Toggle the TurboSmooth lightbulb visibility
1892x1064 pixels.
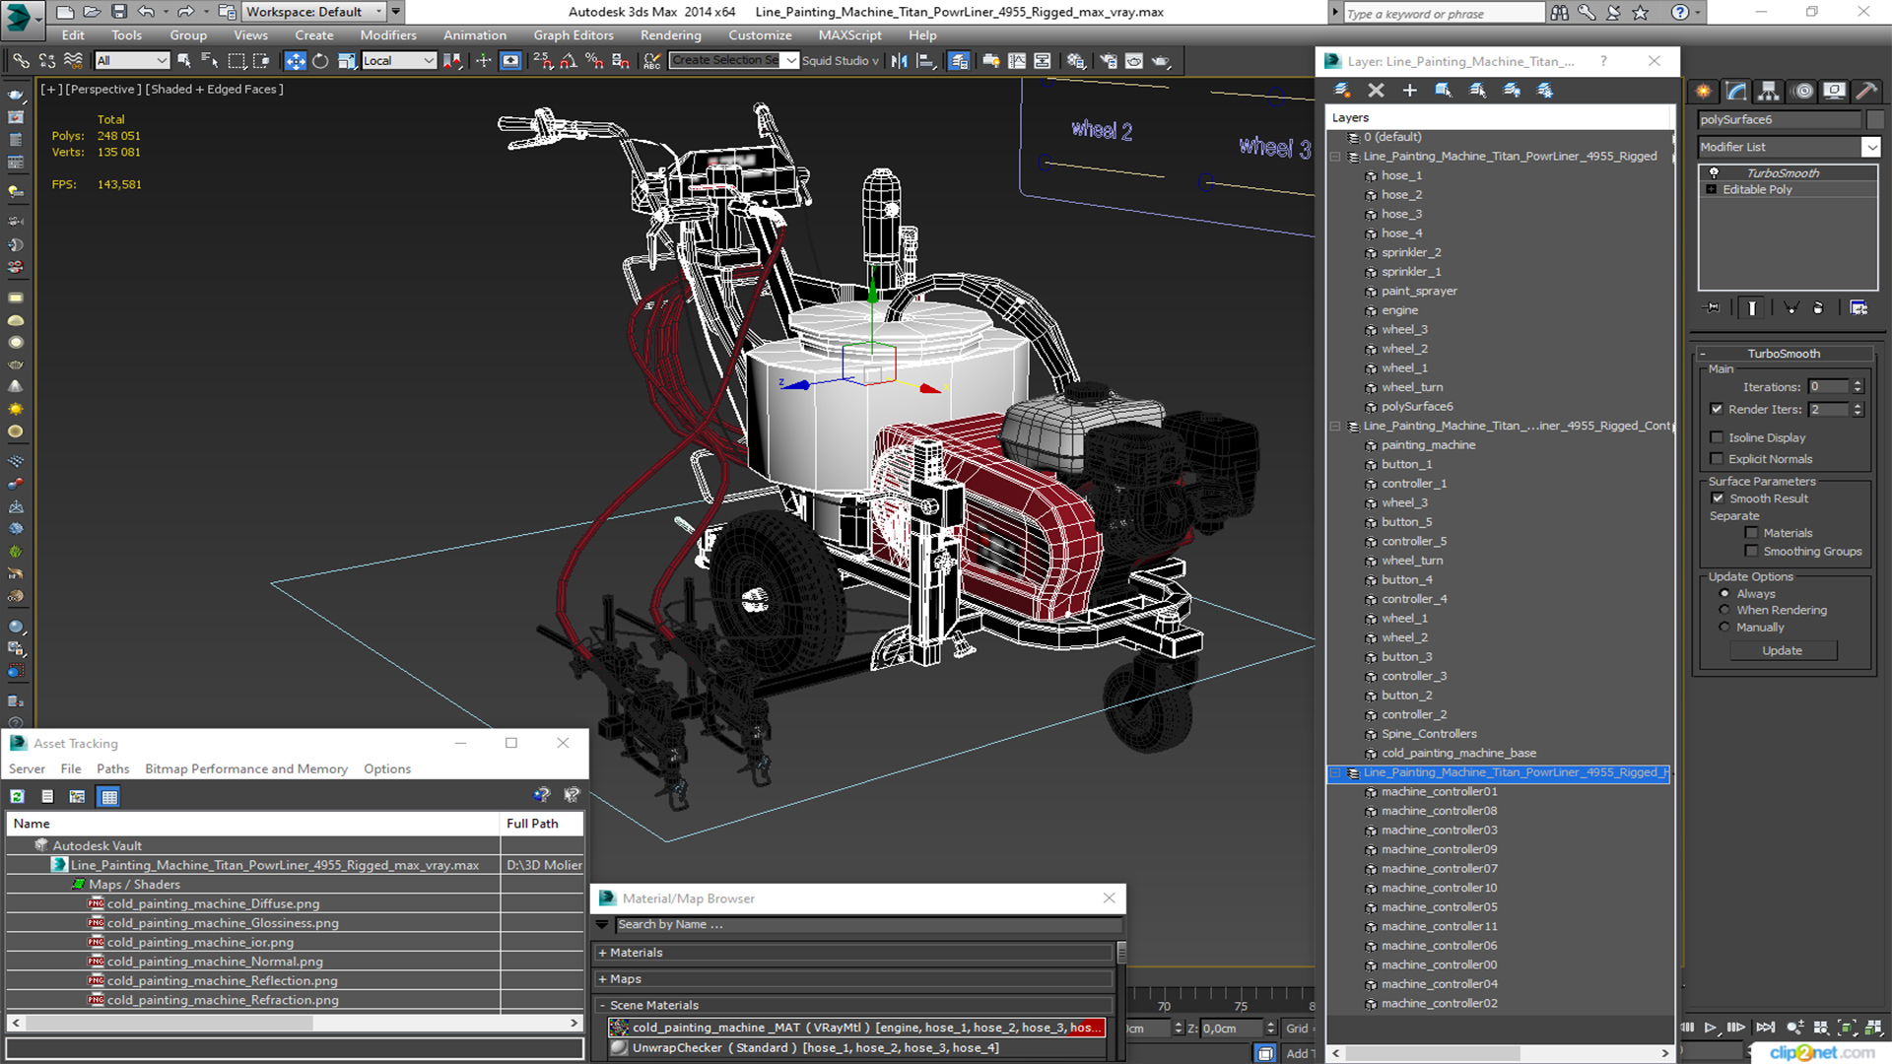coord(1714,172)
